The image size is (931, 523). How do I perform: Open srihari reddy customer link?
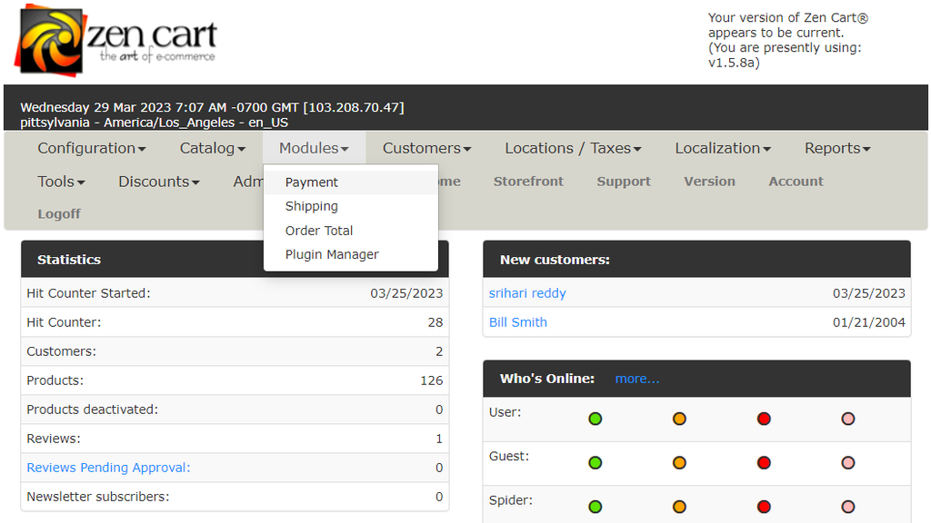click(527, 293)
